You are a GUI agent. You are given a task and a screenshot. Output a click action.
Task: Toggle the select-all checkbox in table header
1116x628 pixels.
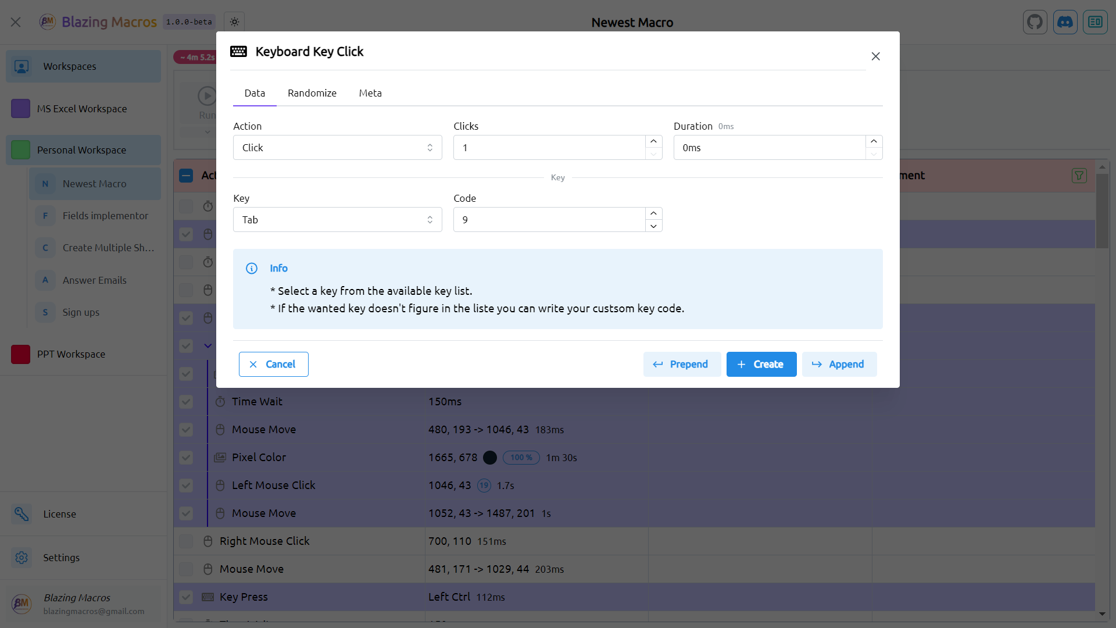pyautogui.click(x=186, y=176)
